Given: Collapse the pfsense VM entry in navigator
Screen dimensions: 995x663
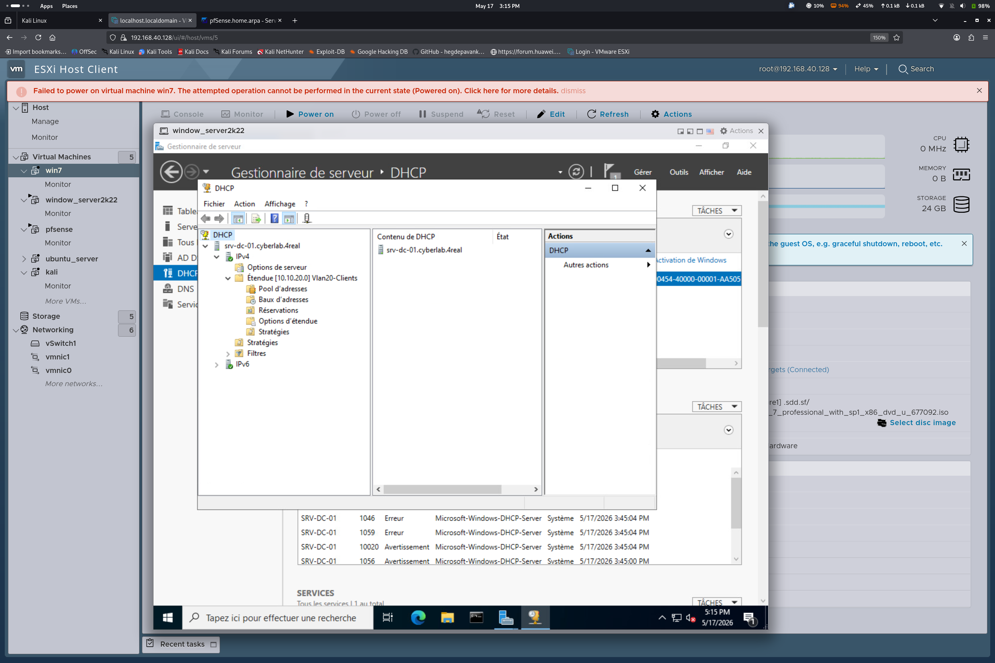Looking at the screenshot, I should click(24, 229).
